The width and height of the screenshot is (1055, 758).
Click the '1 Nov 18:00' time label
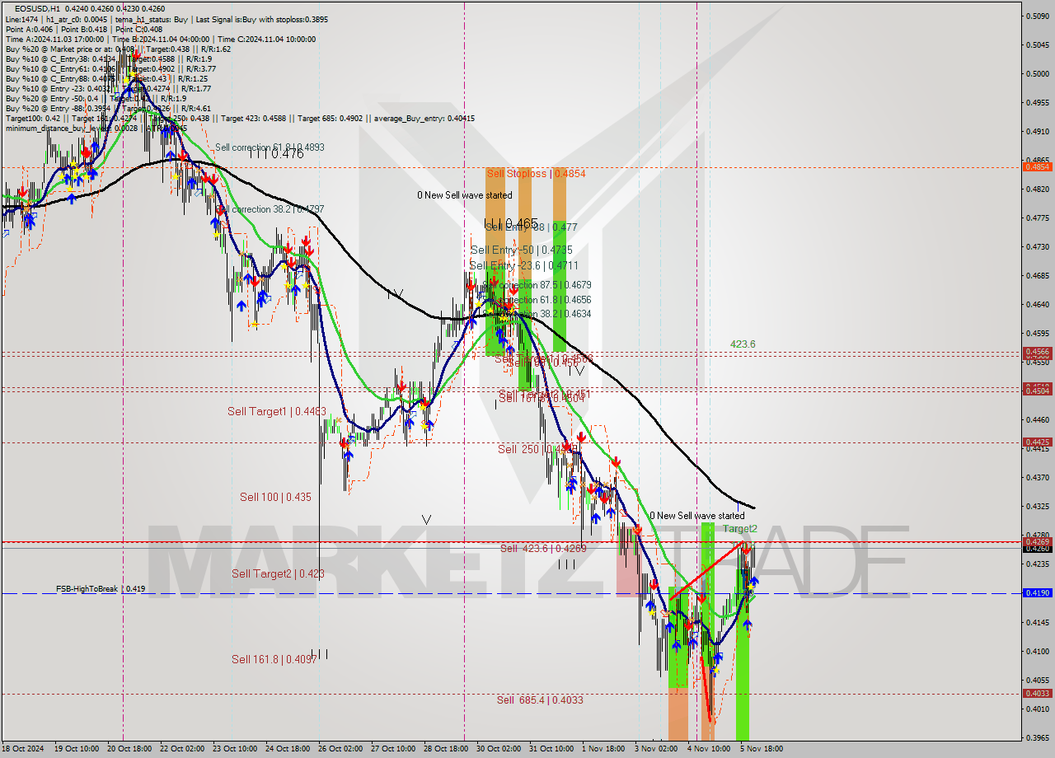(x=603, y=749)
